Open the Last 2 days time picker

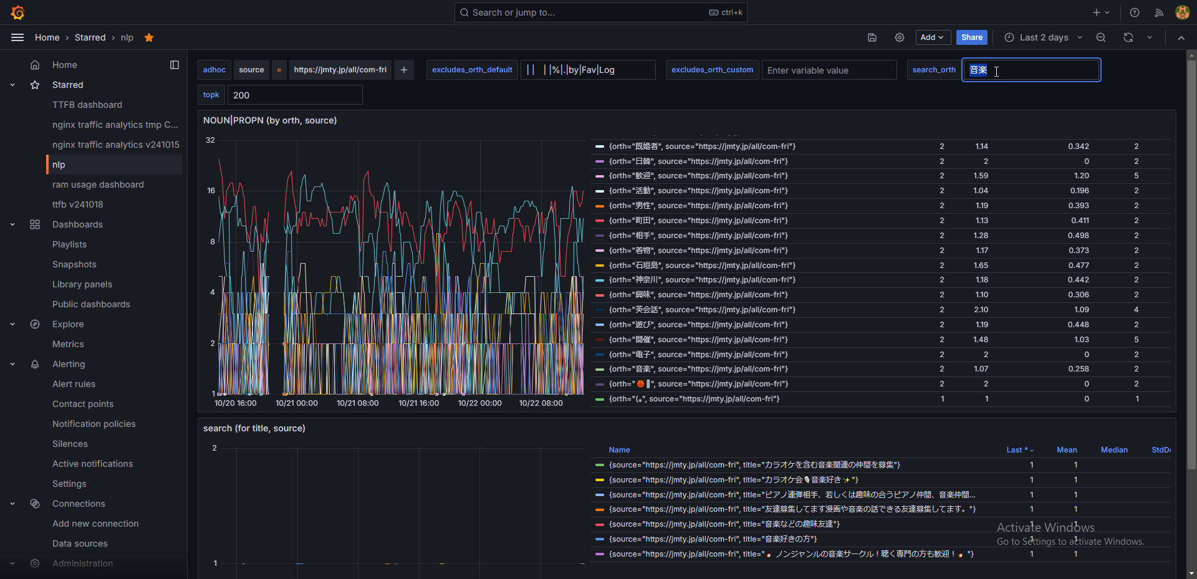1043,37
